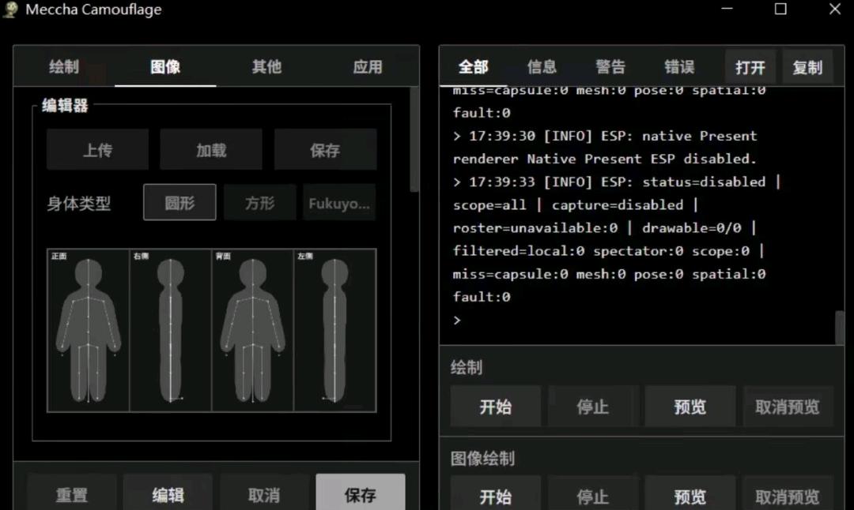This screenshot has width=854, height=510.
Task: Click 停止 under 绘制
Action: pyautogui.click(x=593, y=406)
